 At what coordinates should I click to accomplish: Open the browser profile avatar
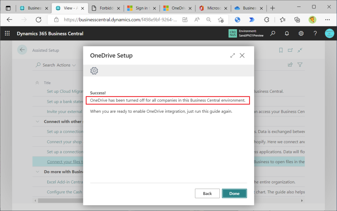[x=312, y=20]
